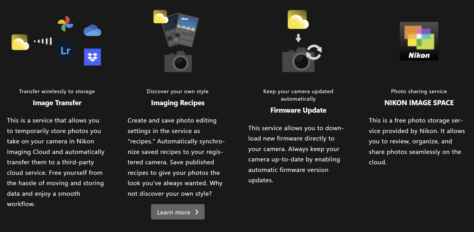This screenshot has width=474, height=232.
Task: Click the wireless signal bars icon
Action: [x=43, y=41]
